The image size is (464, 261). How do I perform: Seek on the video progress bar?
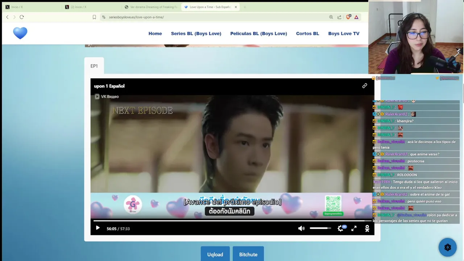(x=232, y=220)
